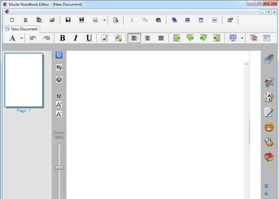Click the 'Page: 1' label
Viewport: 279px width, 199px height.
pos(24,110)
